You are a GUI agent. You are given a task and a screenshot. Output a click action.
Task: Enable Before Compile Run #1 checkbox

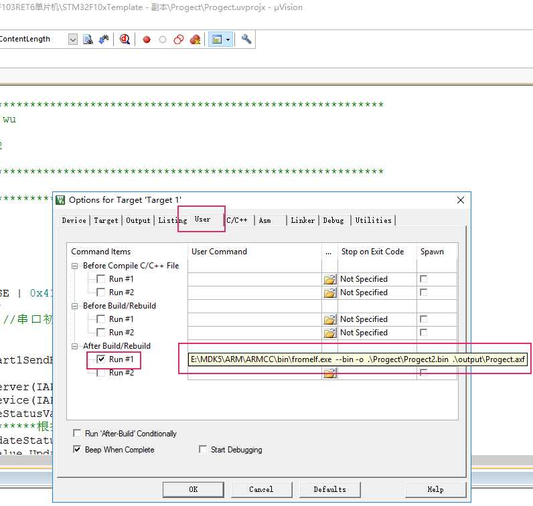point(100,279)
